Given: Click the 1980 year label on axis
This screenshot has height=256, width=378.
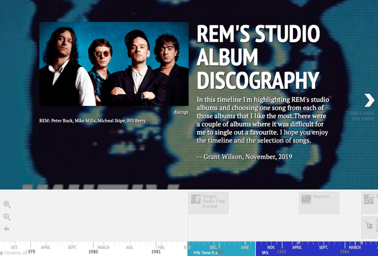Looking at the screenshot, I should tap(93, 252).
